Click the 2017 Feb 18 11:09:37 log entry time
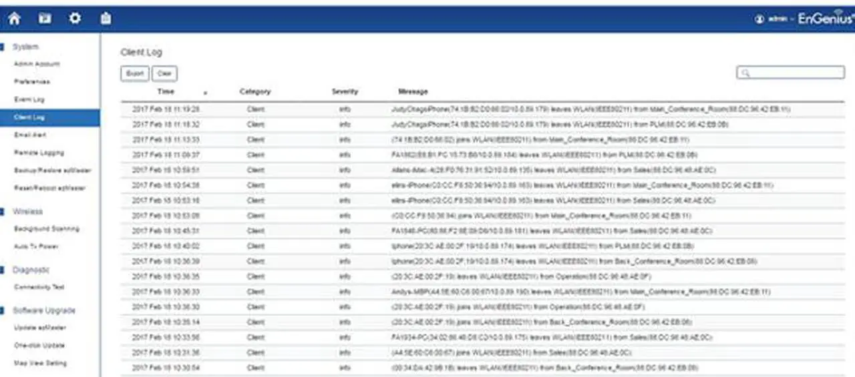The image size is (855, 377). click(x=166, y=155)
